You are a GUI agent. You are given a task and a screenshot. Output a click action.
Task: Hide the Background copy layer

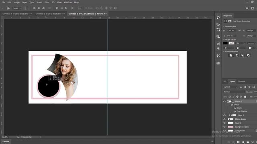224,127
